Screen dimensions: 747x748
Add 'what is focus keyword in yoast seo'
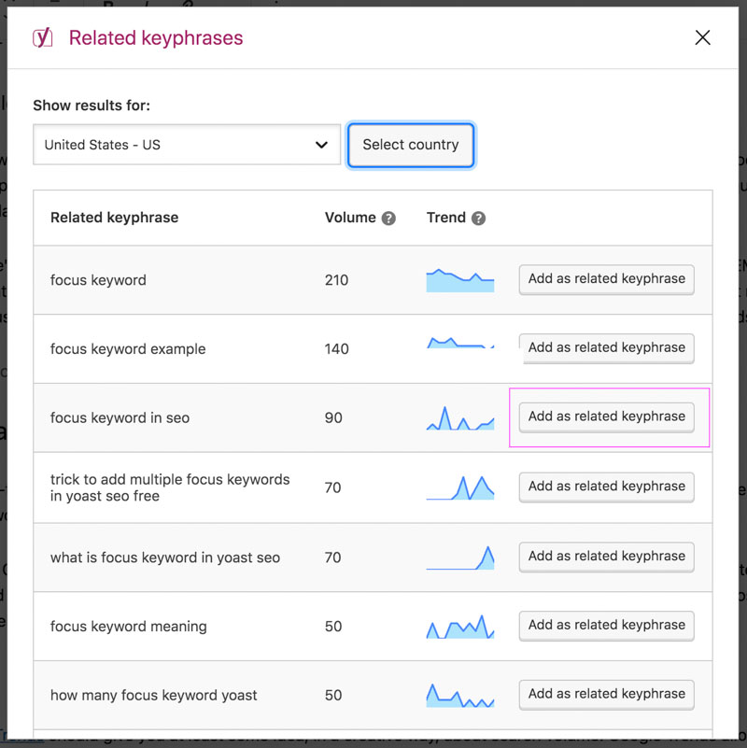pyautogui.click(x=606, y=556)
